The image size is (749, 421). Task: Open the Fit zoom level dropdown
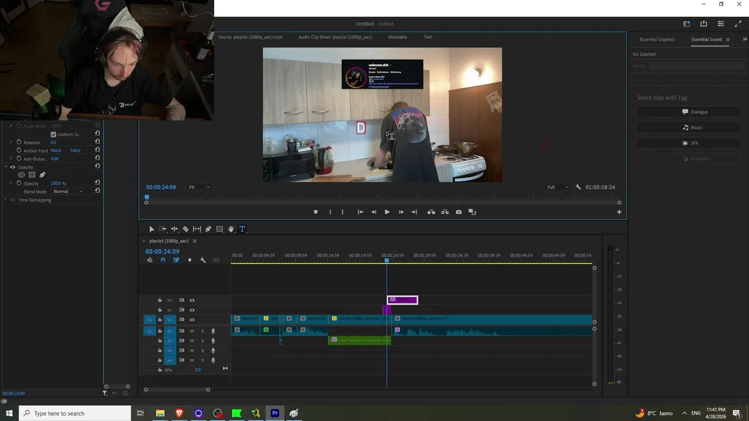199,187
